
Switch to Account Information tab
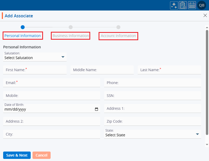click(118, 36)
